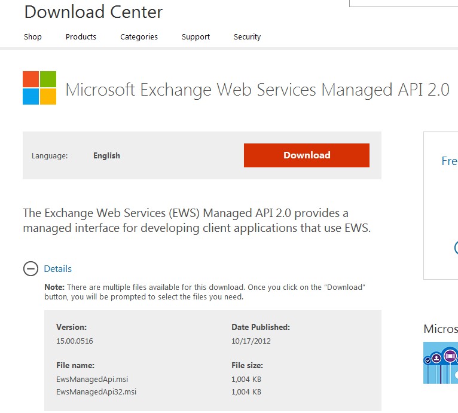Click the Download Center heading
This screenshot has width=458, height=413.
click(93, 12)
